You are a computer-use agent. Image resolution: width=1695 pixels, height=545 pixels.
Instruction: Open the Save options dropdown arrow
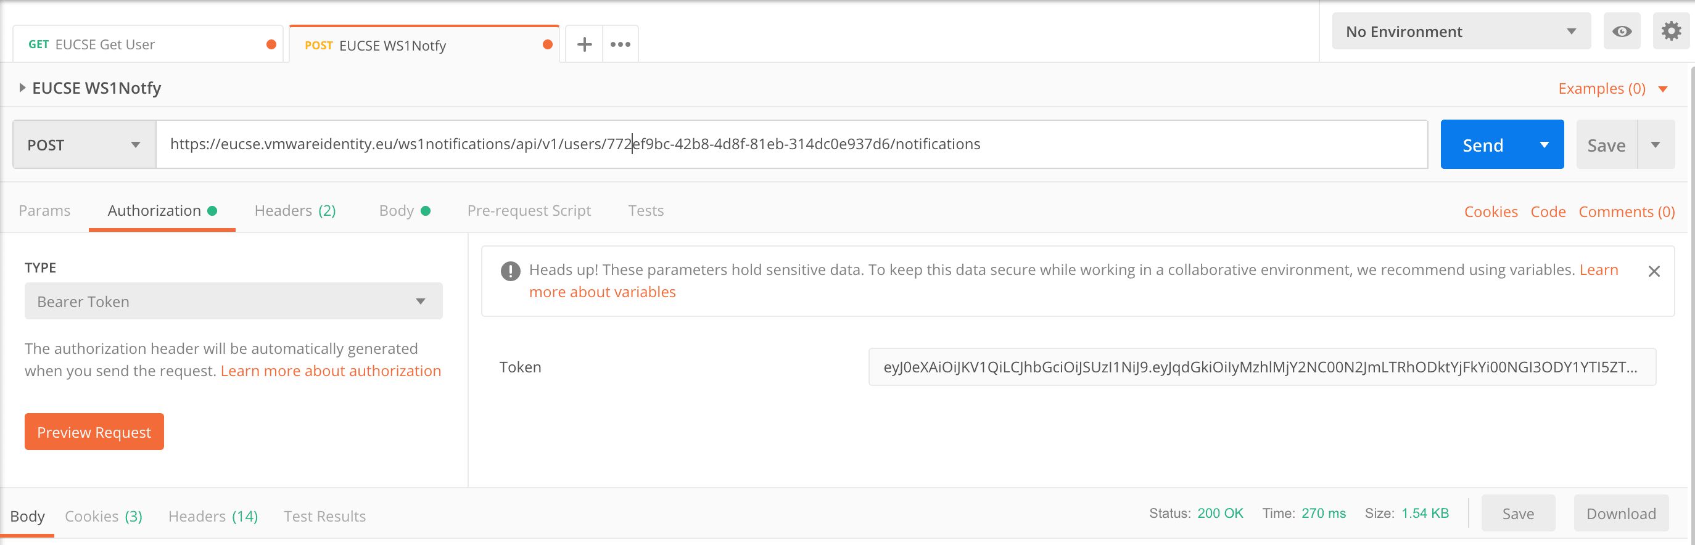click(1656, 145)
